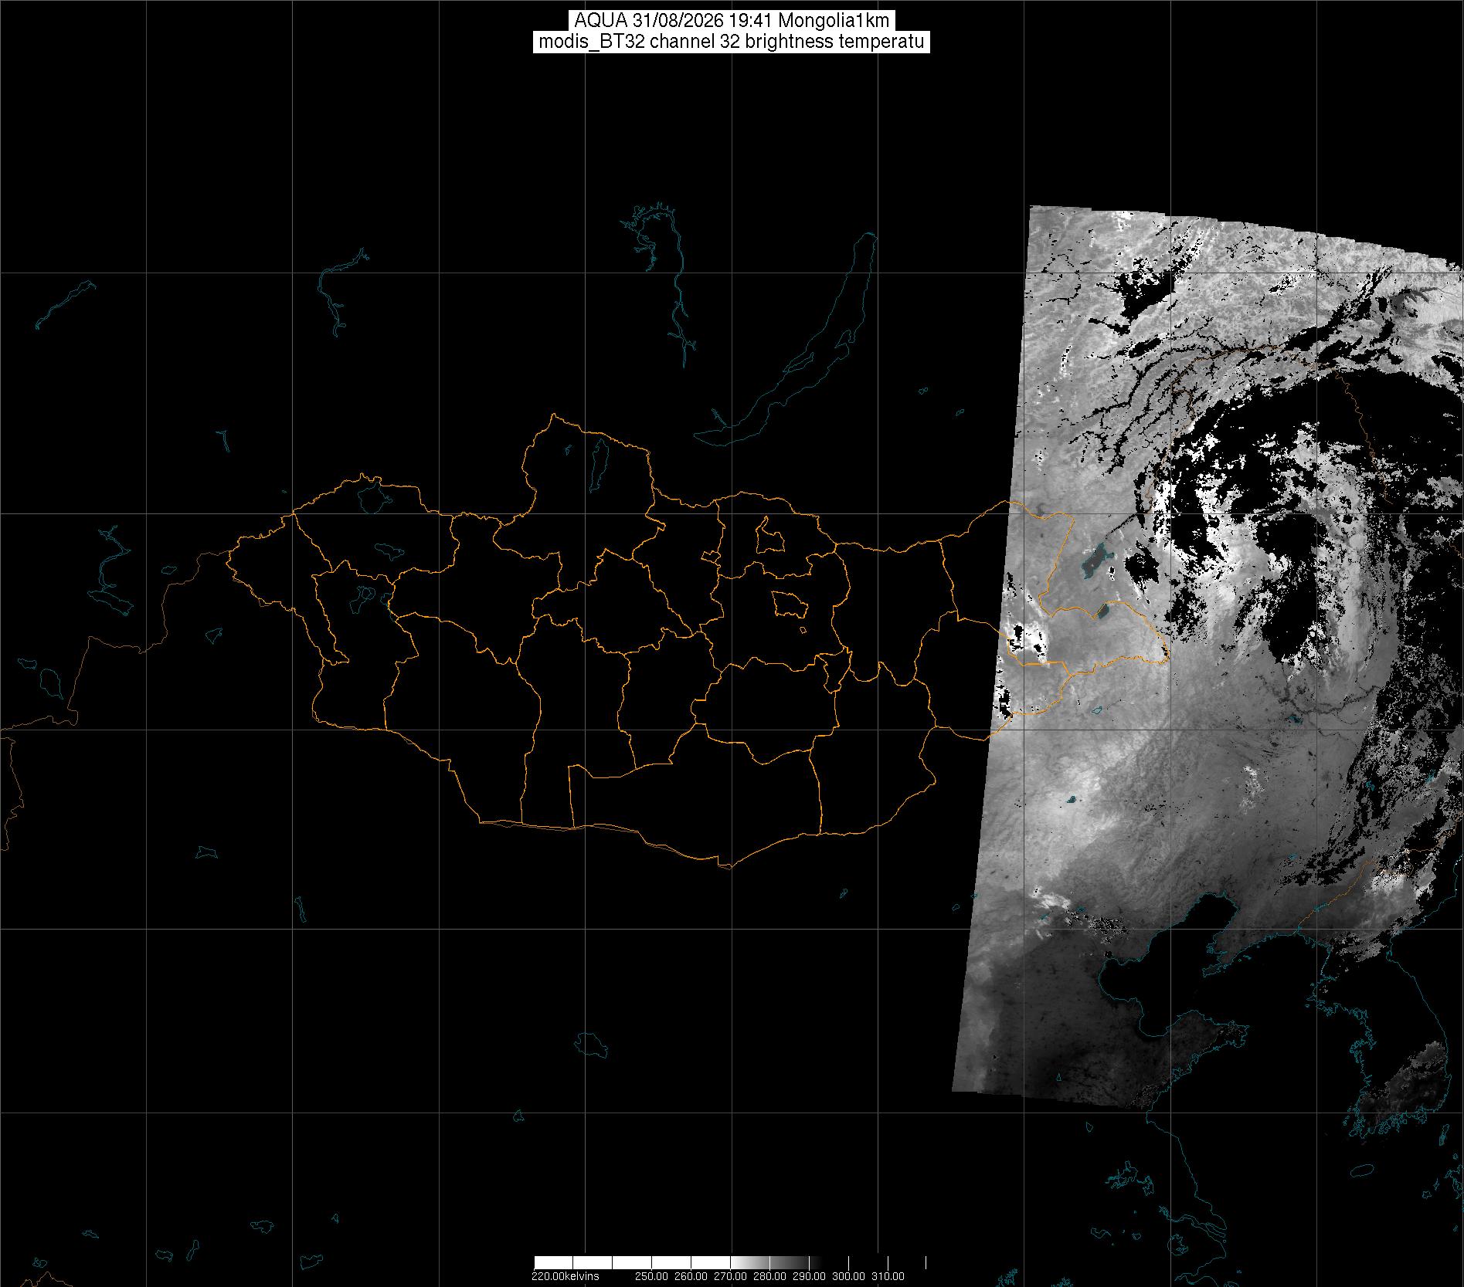This screenshot has width=1464, height=1287.
Task: Click the large lake in northwestern Mongolia
Action: pyautogui.click(x=372, y=497)
